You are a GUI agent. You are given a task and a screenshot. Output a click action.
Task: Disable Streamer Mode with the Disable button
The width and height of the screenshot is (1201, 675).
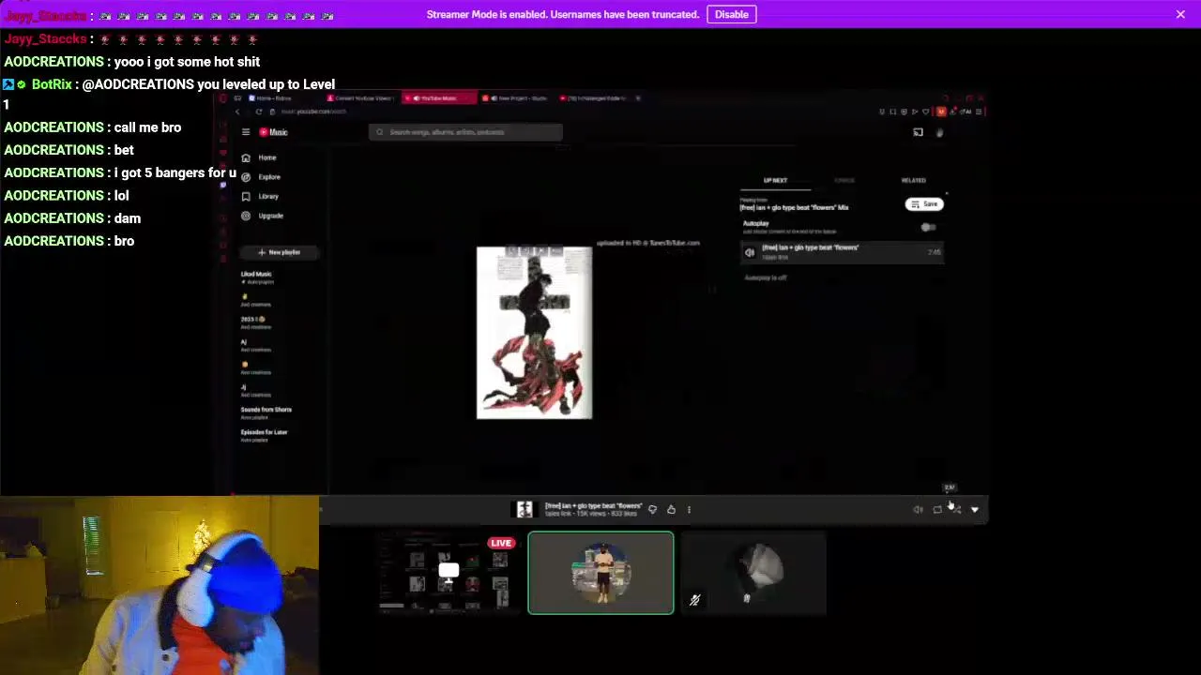pyautogui.click(x=731, y=14)
